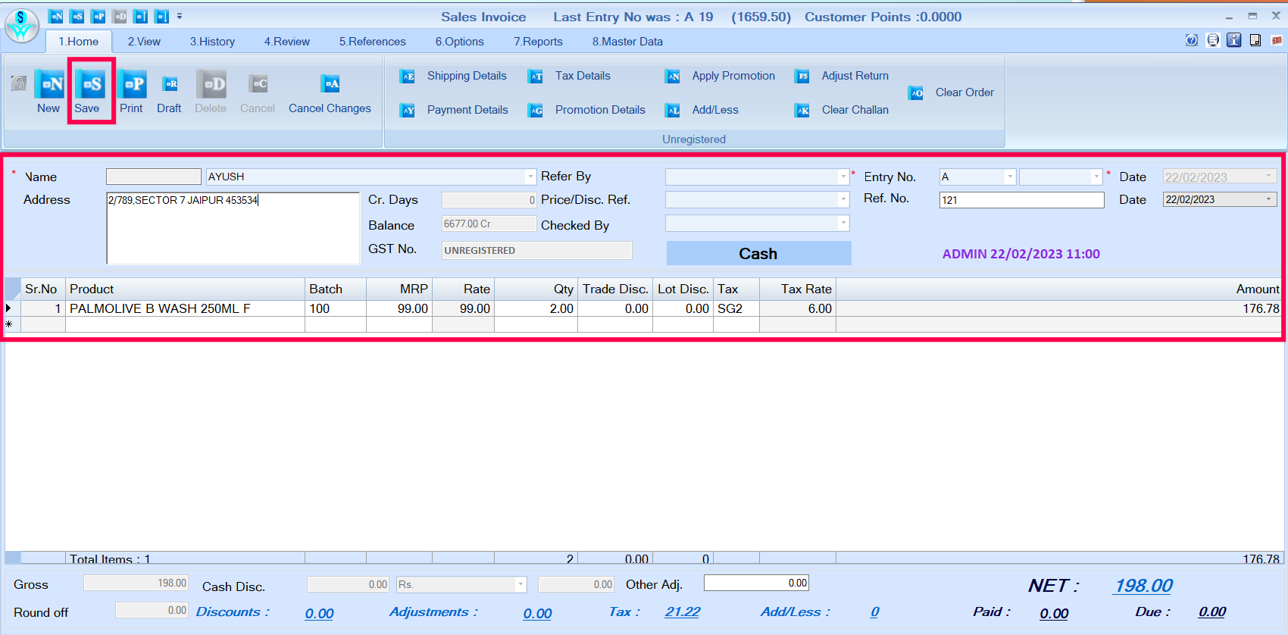Open the 8.Master Data tab
The image size is (1288, 635).
tap(627, 42)
